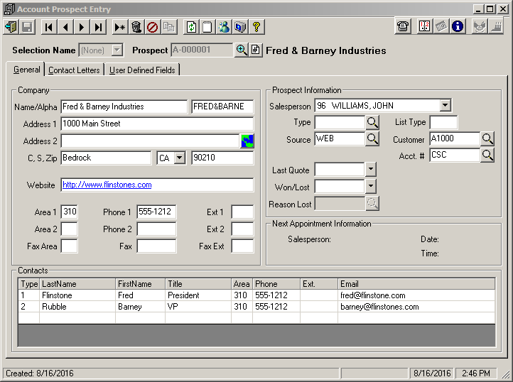Viewport: 513px width, 382px height.
Task: Click the 1 2 binder icon
Action: [x=424, y=26]
